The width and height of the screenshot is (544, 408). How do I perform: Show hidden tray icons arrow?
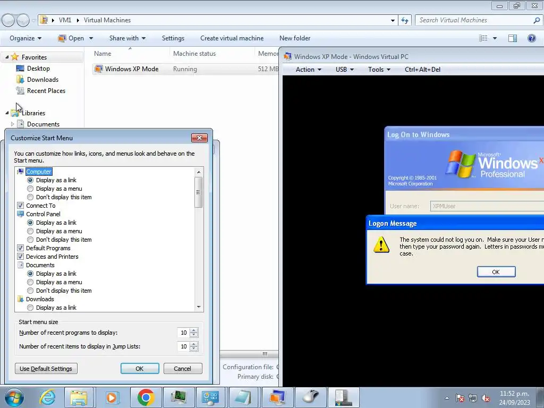pyautogui.click(x=447, y=398)
